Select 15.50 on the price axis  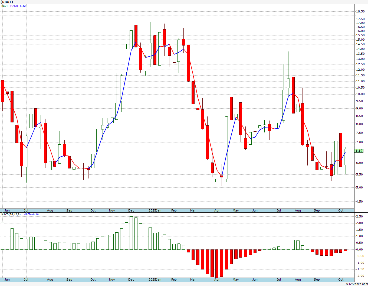tap(360, 35)
